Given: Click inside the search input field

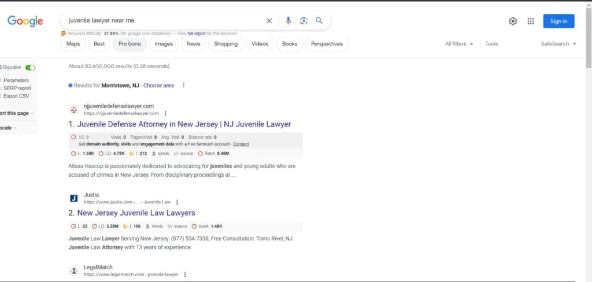Looking at the screenshot, I should [162, 21].
